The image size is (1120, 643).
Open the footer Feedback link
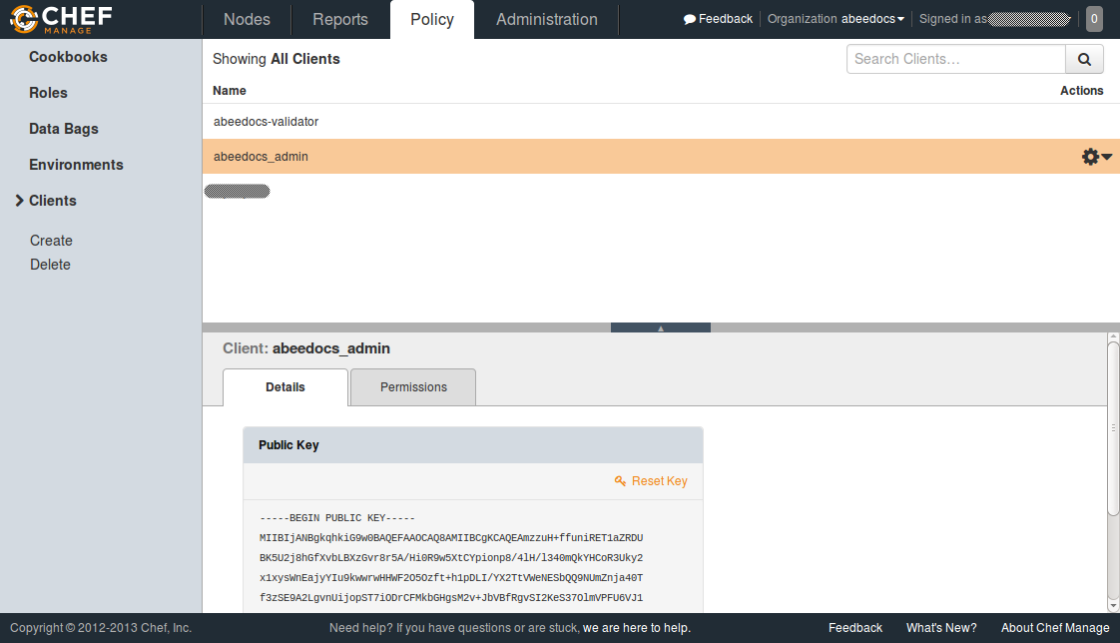point(855,628)
